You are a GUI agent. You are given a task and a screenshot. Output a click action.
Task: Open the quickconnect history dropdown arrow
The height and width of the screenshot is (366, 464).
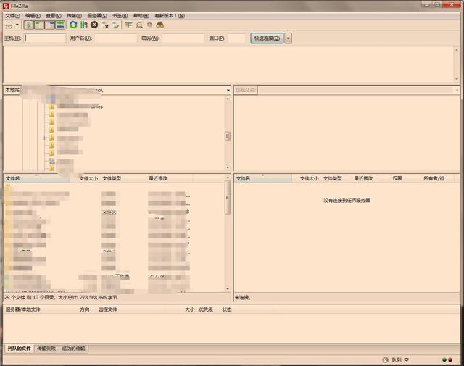tap(289, 38)
